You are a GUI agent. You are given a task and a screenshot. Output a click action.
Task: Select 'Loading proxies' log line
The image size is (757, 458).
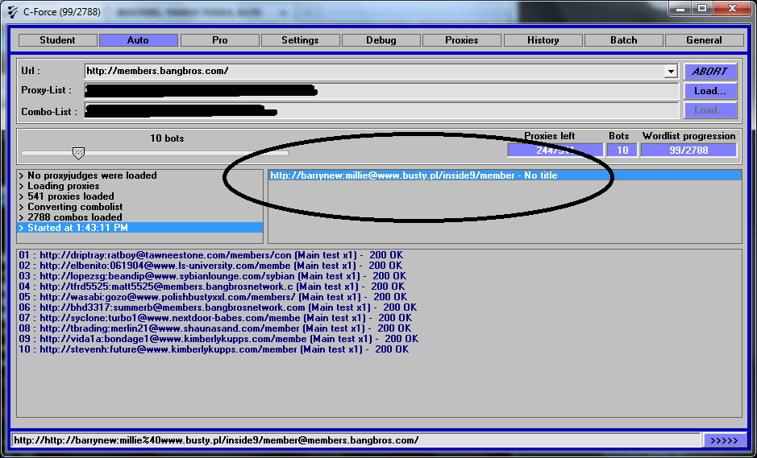pyautogui.click(x=140, y=186)
